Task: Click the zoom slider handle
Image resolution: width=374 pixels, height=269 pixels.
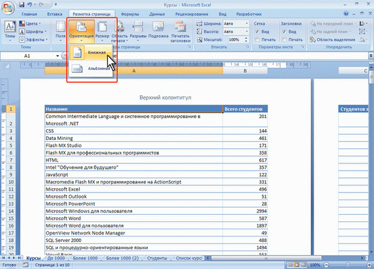Action: [x=347, y=265]
